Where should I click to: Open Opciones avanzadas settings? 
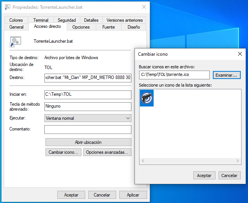pyautogui.click(x=108, y=152)
